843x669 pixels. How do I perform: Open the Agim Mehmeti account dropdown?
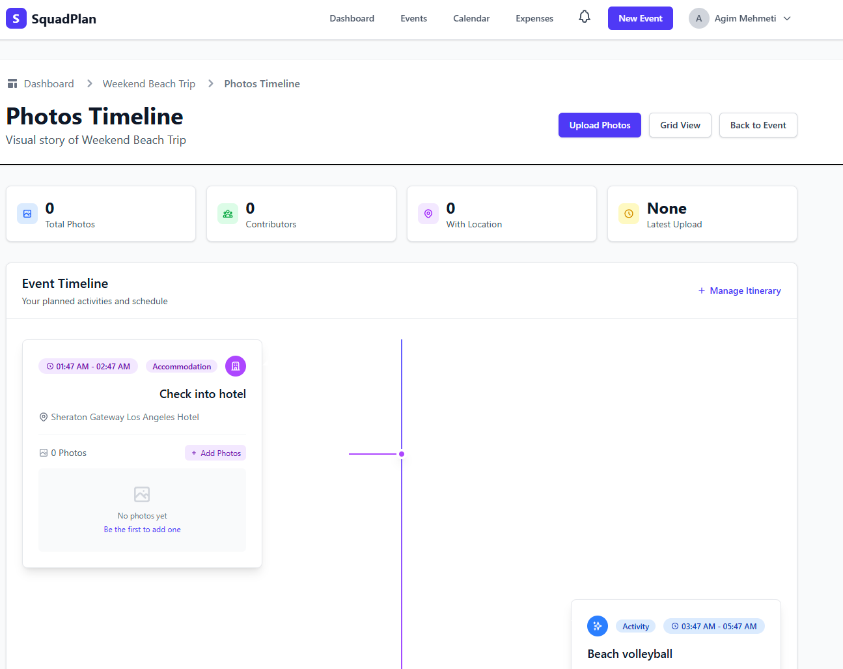(x=739, y=18)
